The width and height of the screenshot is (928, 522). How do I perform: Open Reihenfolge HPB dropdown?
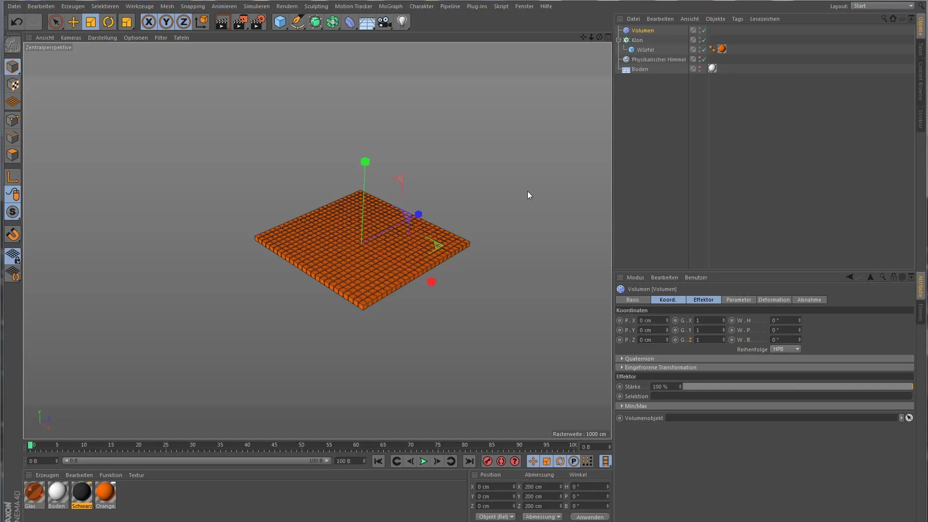tap(785, 349)
